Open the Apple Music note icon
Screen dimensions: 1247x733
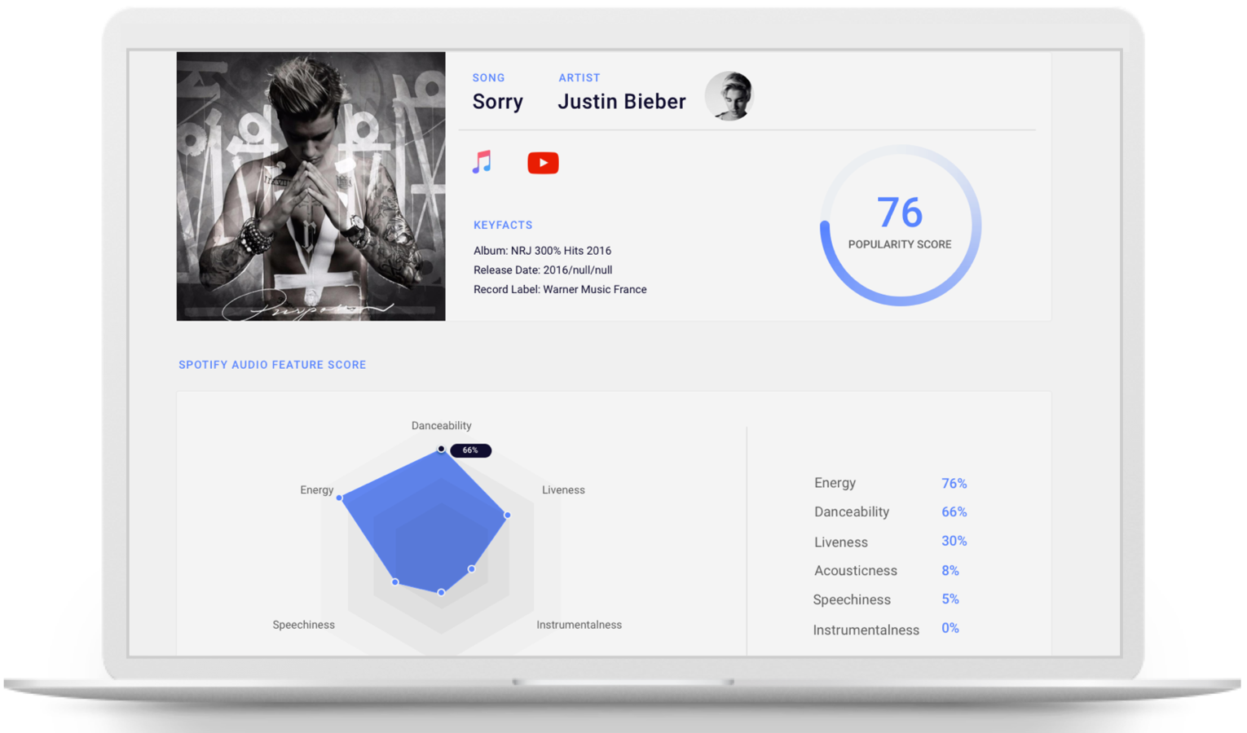(x=482, y=162)
